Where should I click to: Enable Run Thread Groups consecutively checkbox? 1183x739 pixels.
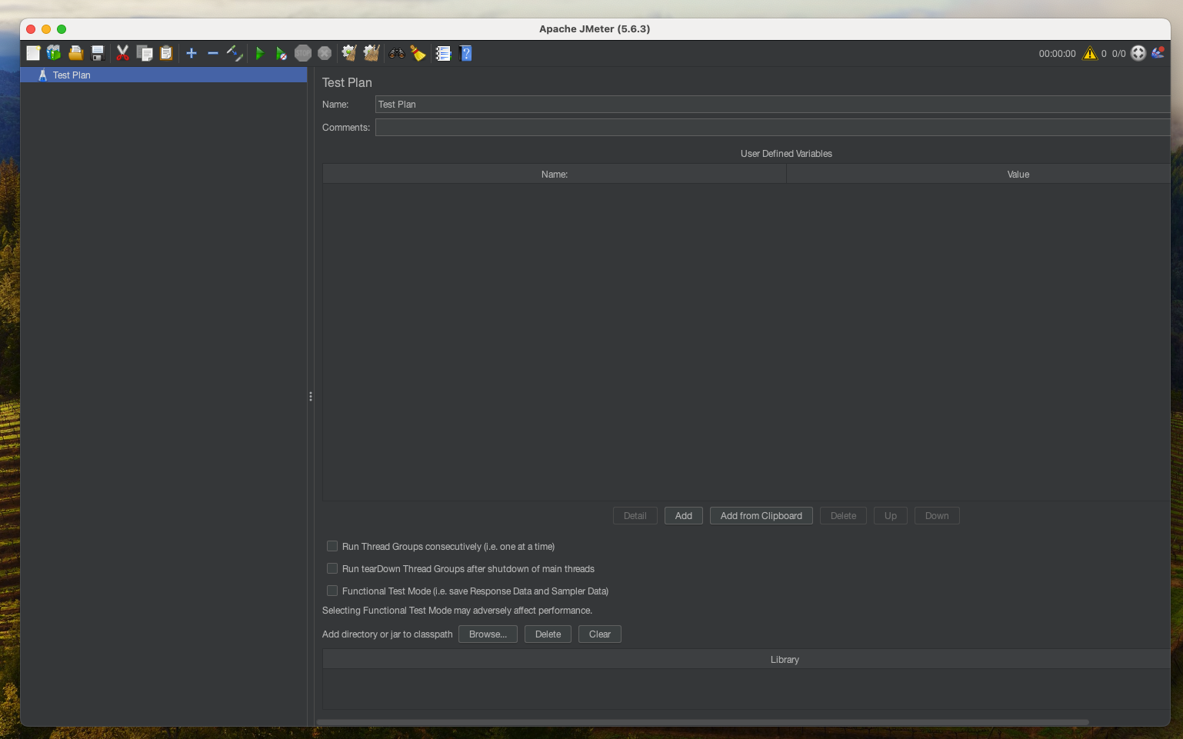coord(332,546)
